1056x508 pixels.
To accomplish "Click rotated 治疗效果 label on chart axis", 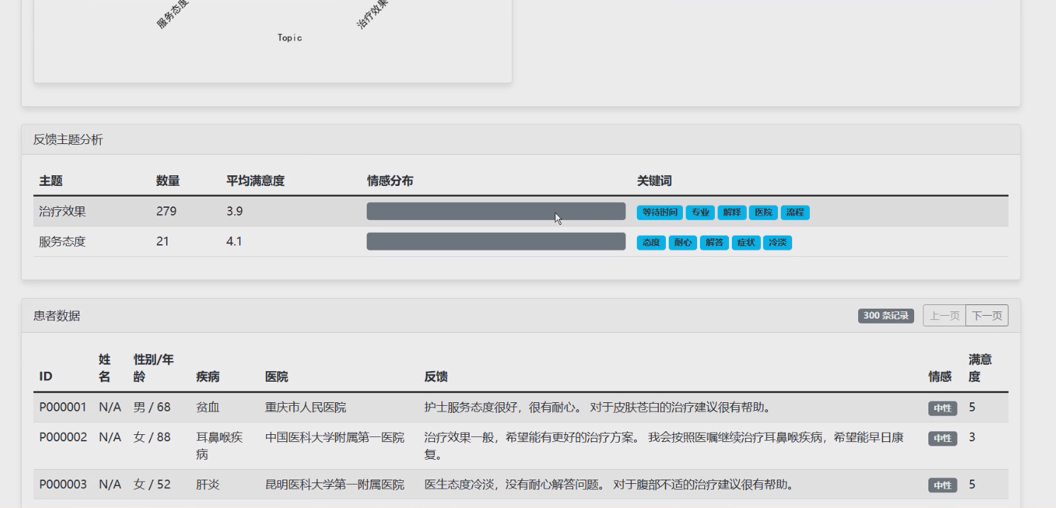I will pos(372,13).
